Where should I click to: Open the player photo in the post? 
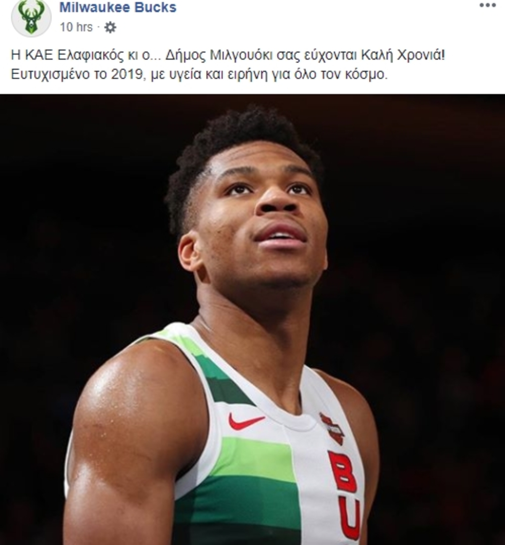pos(252,320)
